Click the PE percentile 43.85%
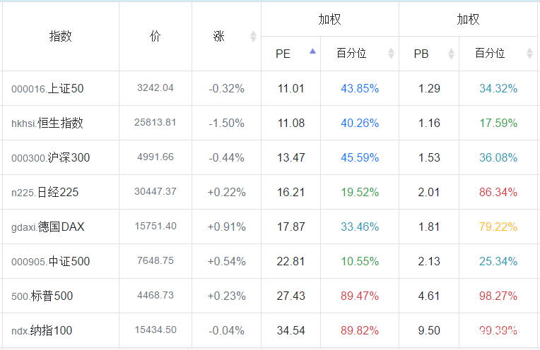The height and width of the screenshot is (350, 540). (360, 89)
